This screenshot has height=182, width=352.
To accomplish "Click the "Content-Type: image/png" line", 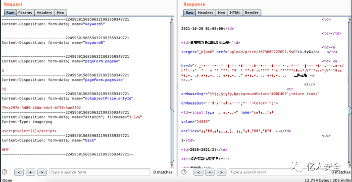I will pos(27,122).
